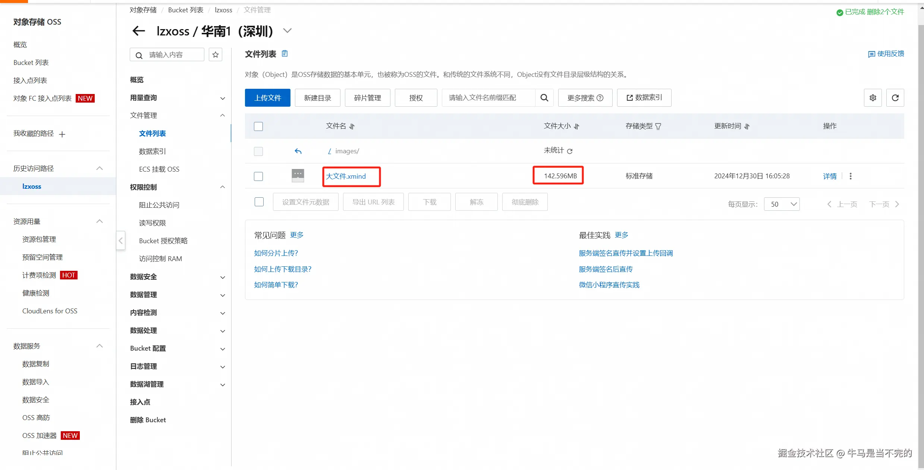
Task: Open the 大文件.xmind file link
Action: (346, 176)
